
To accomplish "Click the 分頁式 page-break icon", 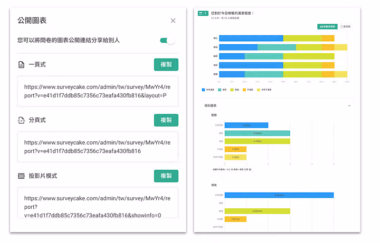I will tap(21, 120).
